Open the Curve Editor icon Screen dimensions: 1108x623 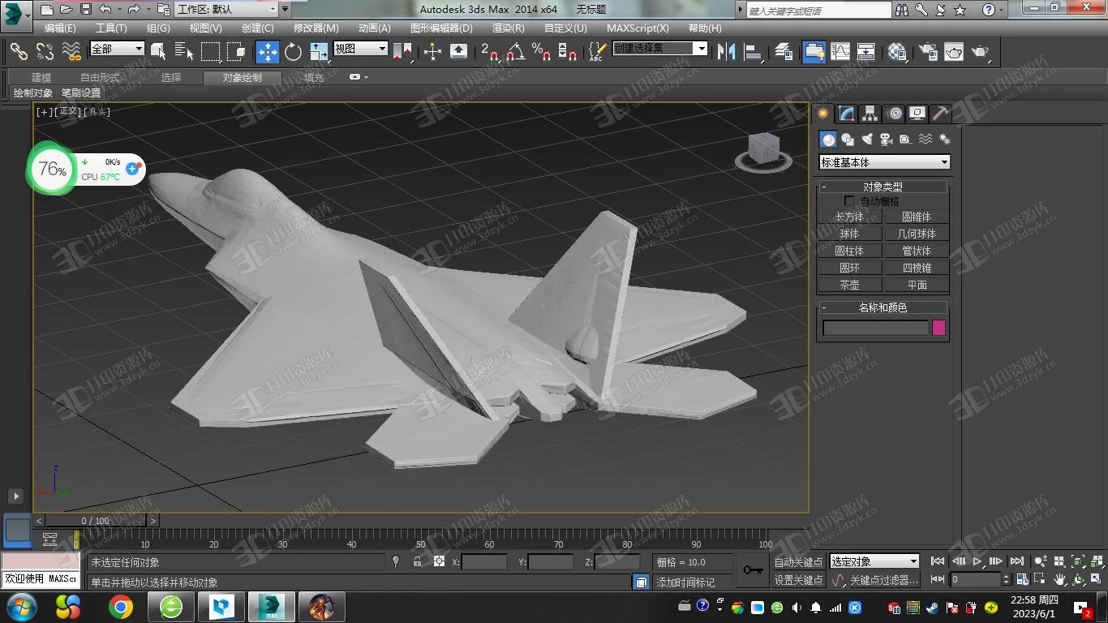point(840,51)
